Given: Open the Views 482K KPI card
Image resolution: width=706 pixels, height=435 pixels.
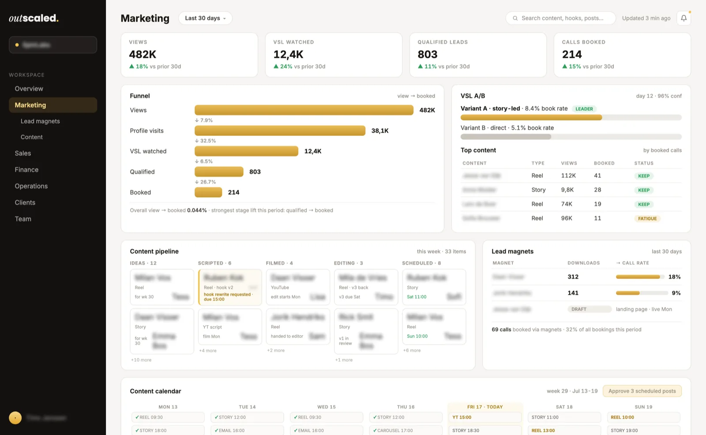Looking at the screenshot, I should [189, 55].
